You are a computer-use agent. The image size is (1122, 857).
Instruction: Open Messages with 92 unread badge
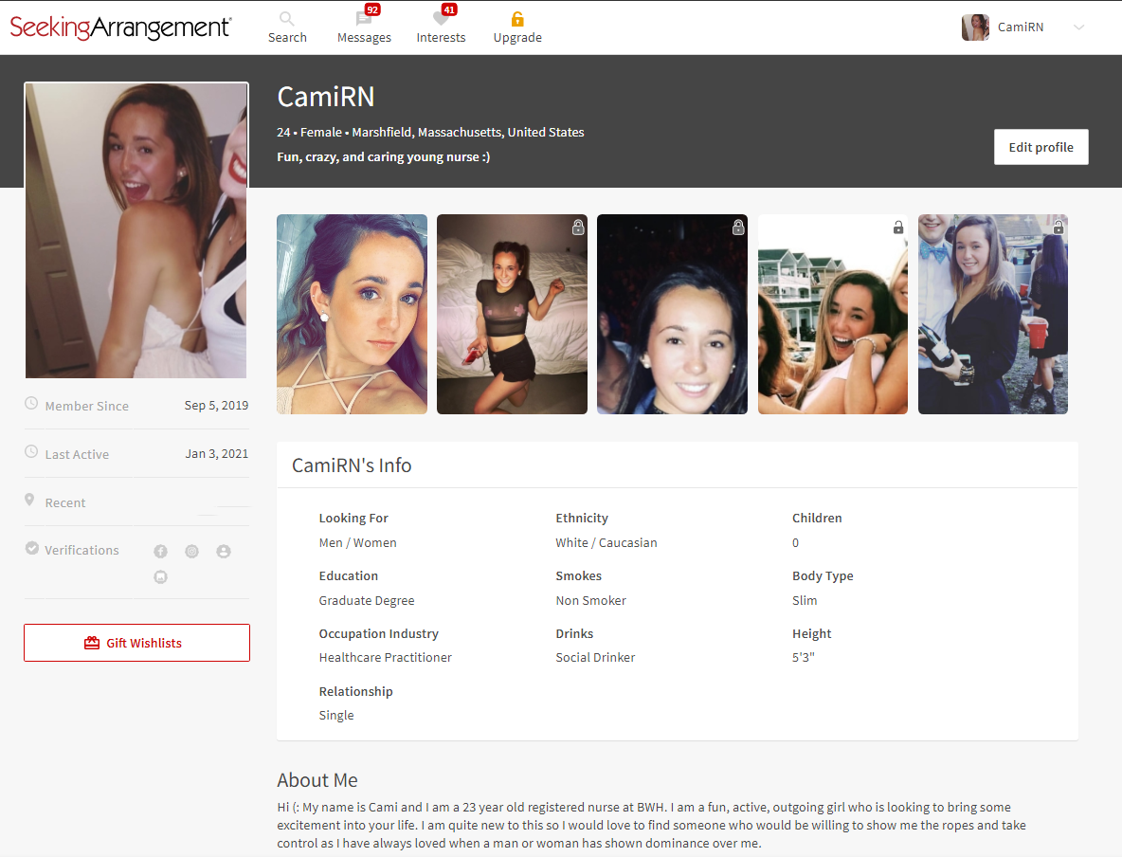[364, 19]
